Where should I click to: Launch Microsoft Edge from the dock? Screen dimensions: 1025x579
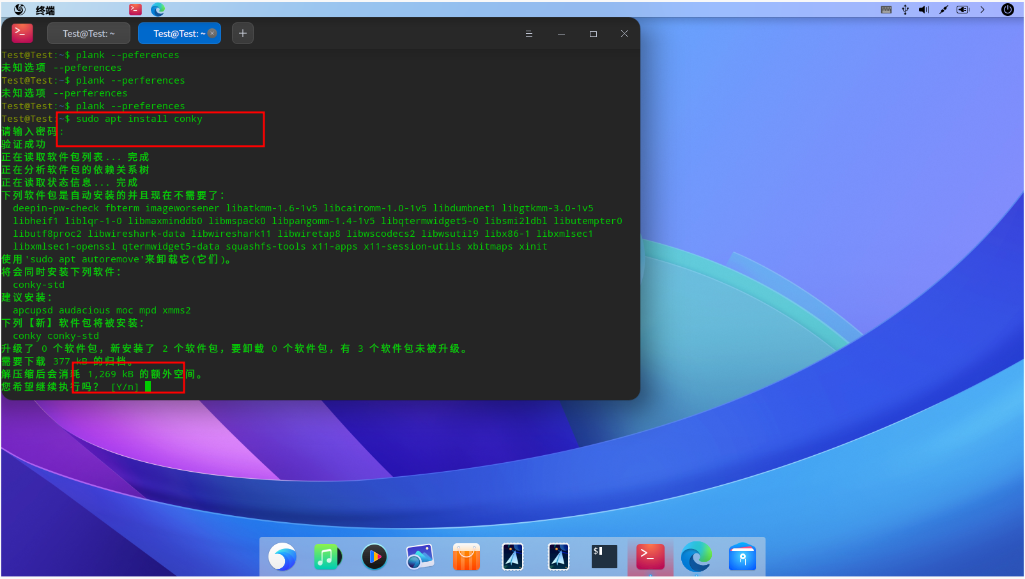pos(697,557)
